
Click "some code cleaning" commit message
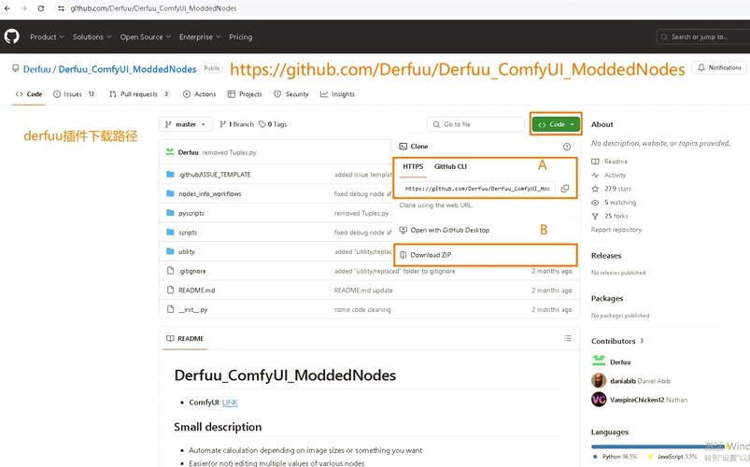point(362,310)
